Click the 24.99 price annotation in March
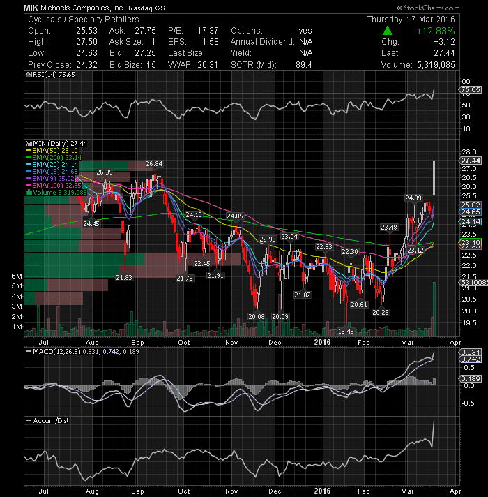Image resolution: width=488 pixels, height=497 pixels. tap(413, 198)
